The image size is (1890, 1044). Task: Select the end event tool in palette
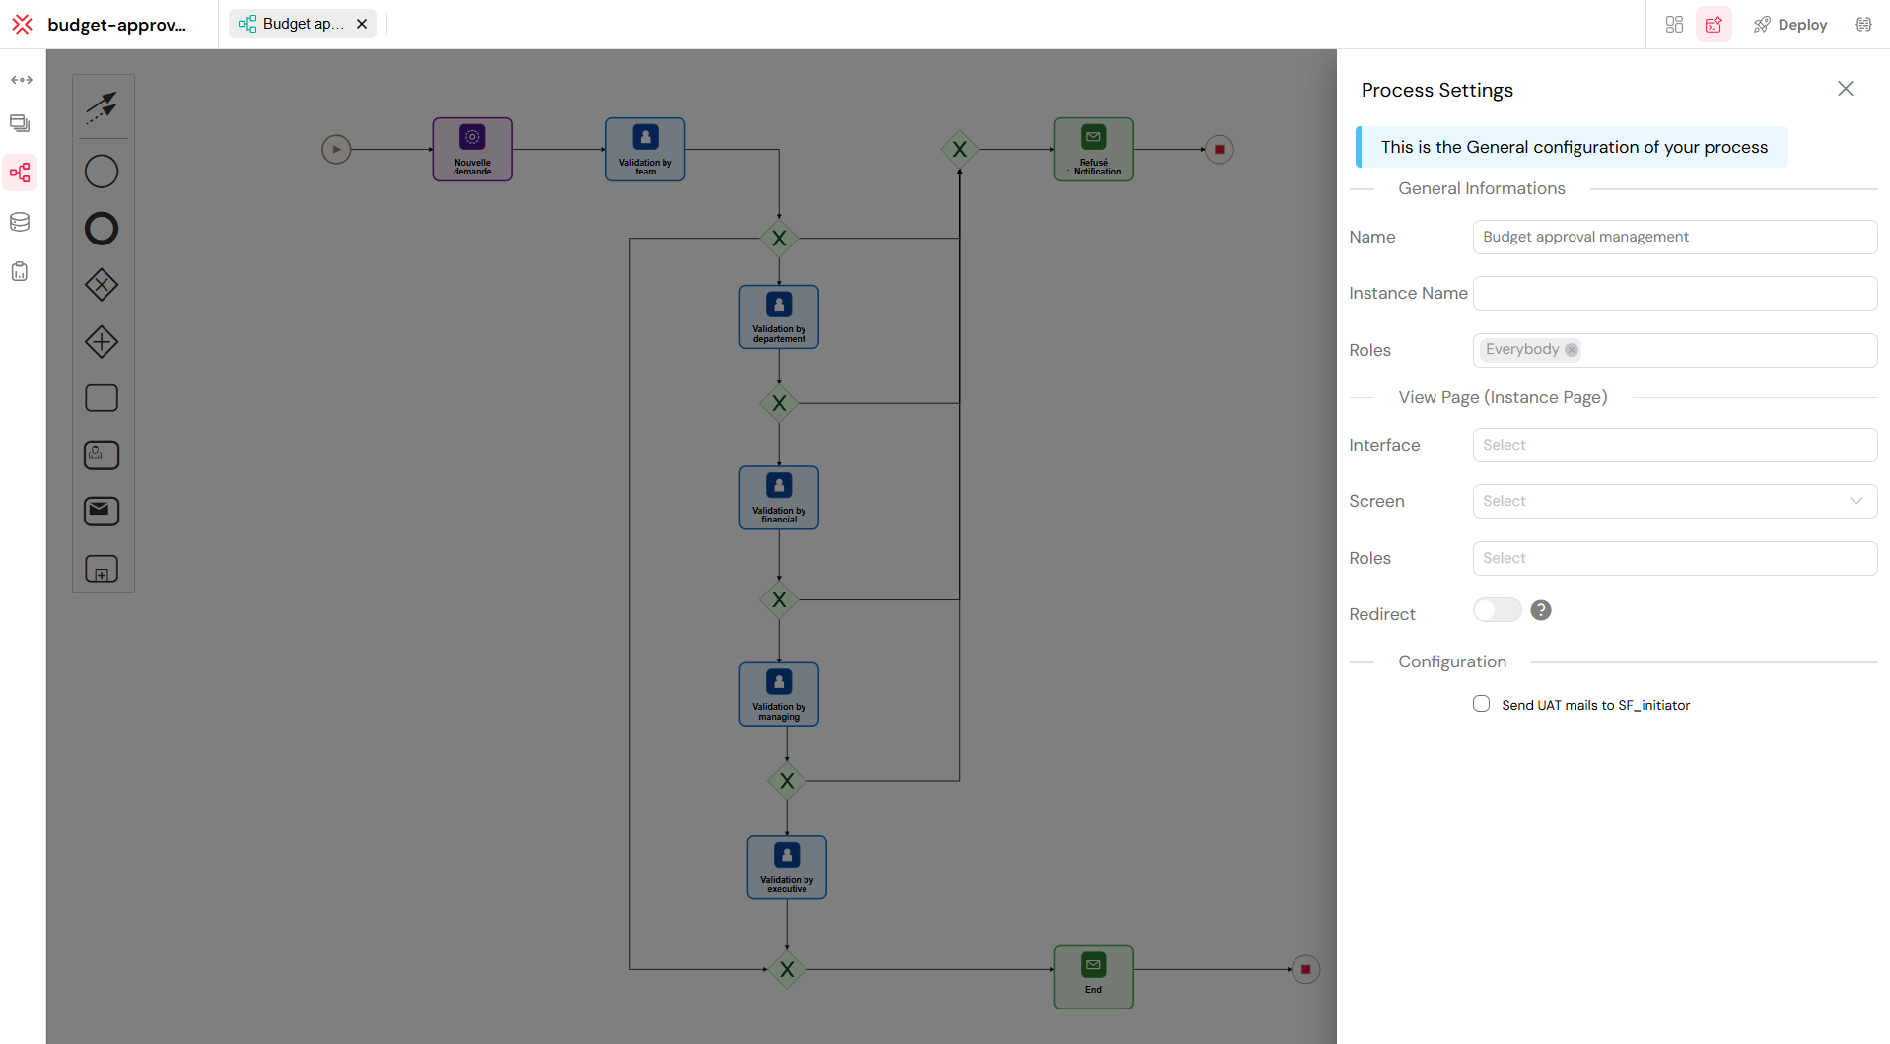click(x=102, y=228)
